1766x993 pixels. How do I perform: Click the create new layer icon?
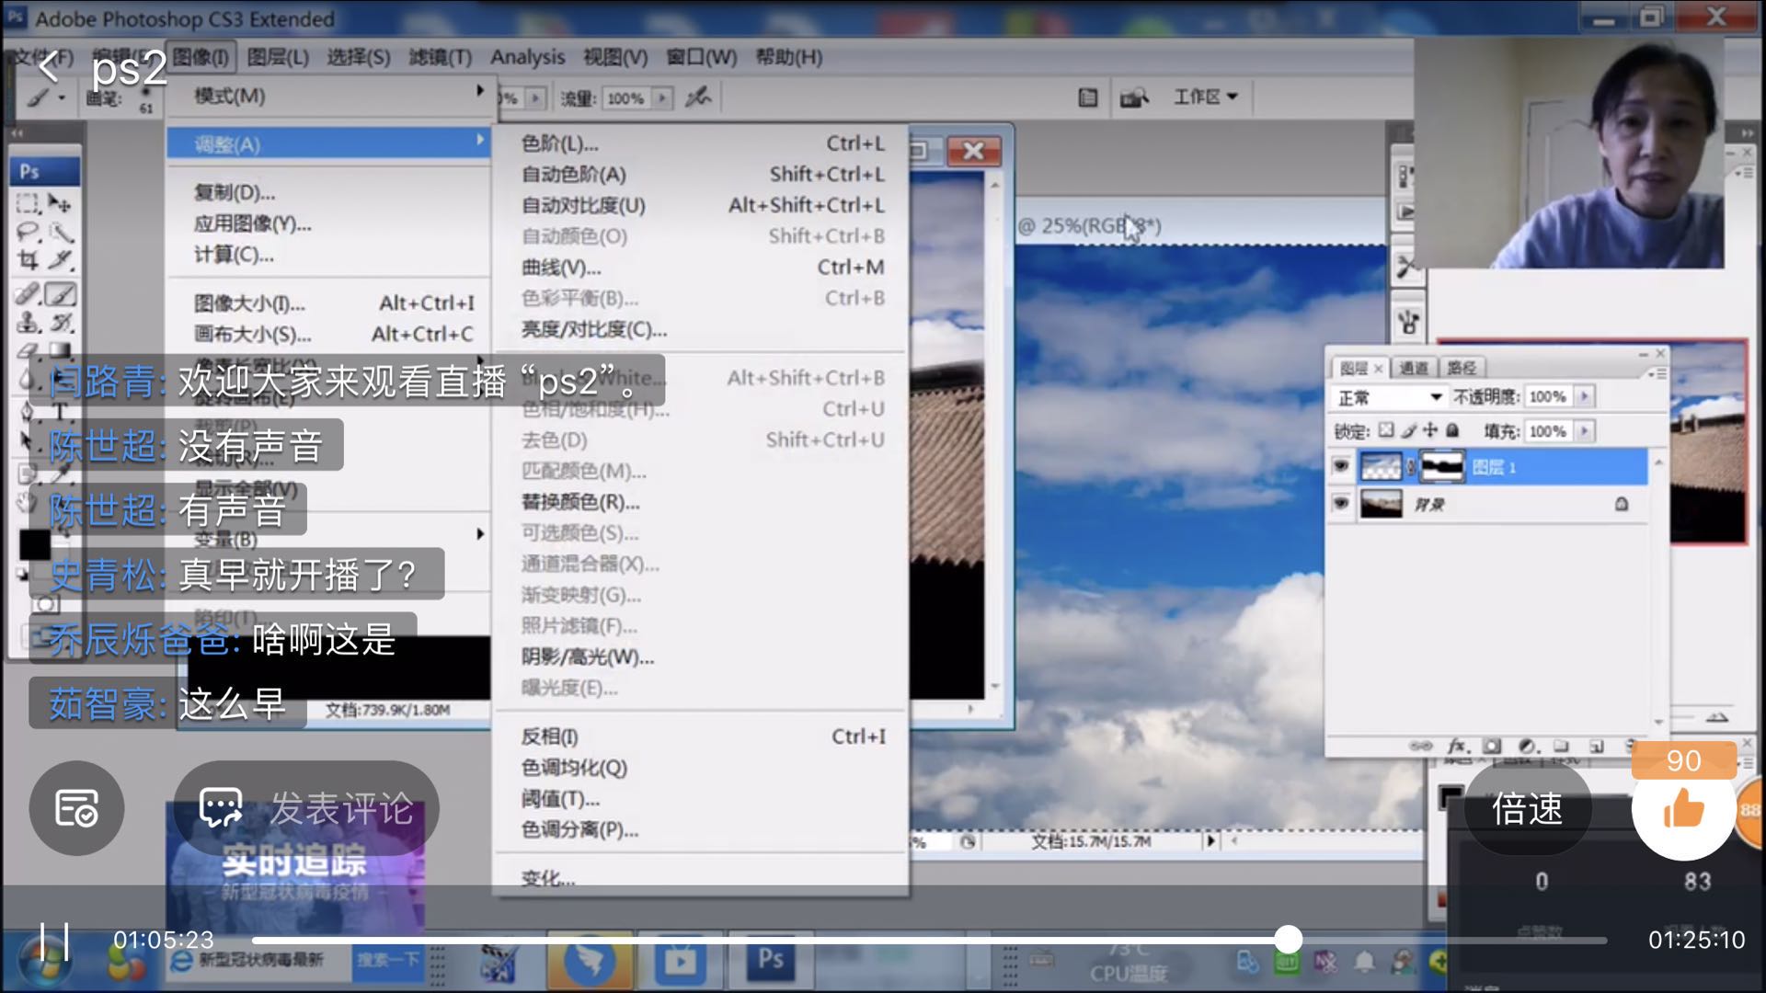(x=1596, y=746)
